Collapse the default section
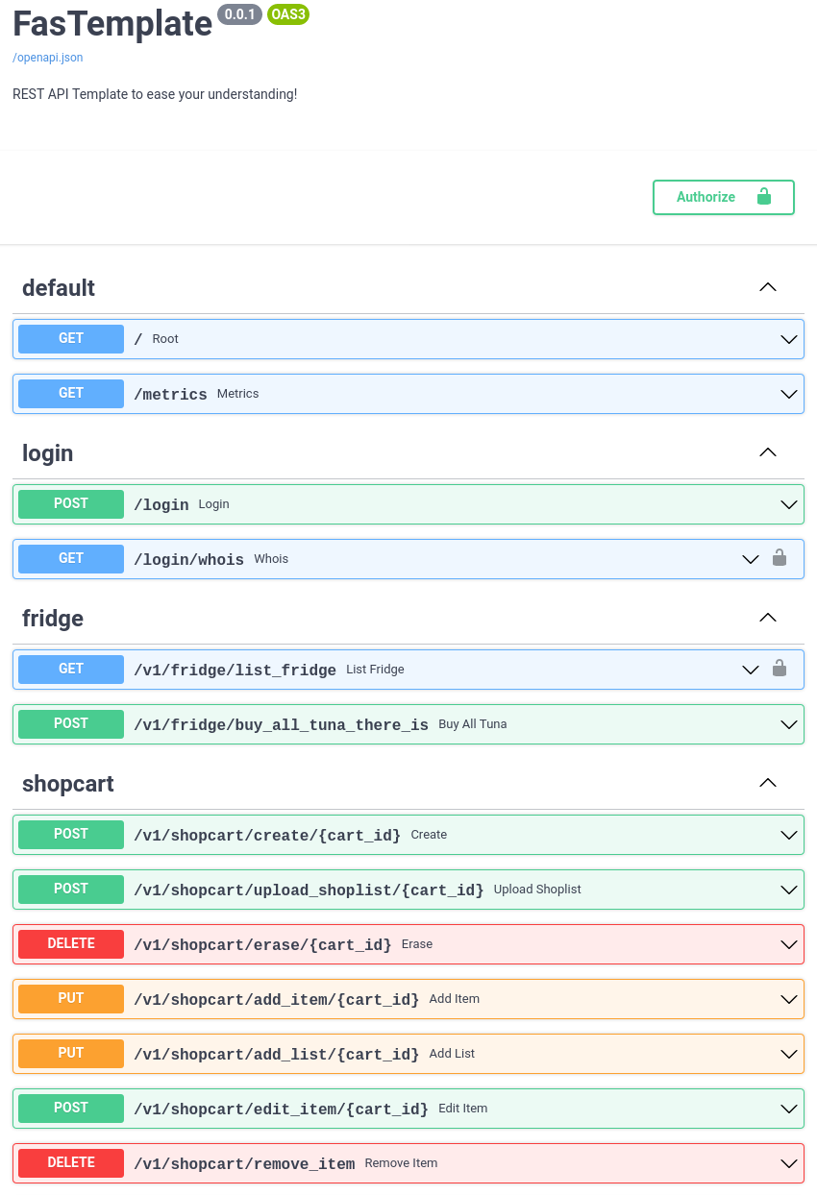 click(767, 287)
